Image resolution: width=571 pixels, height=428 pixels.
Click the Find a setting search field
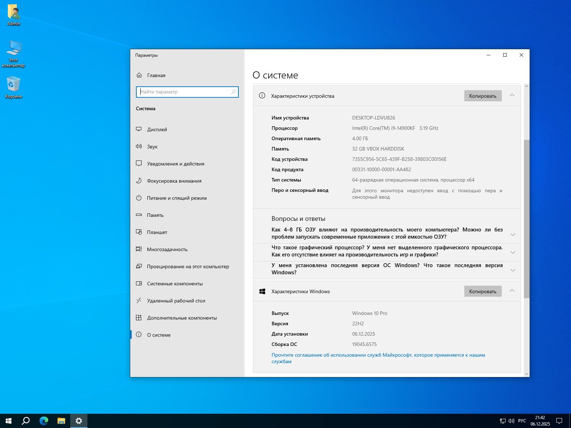pyautogui.click(x=185, y=92)
